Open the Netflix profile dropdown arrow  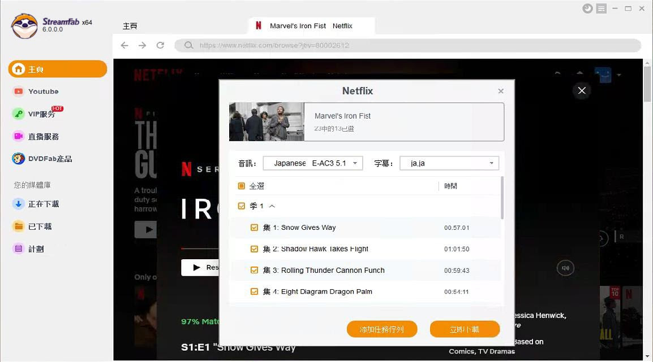click(x=619, y=75)
